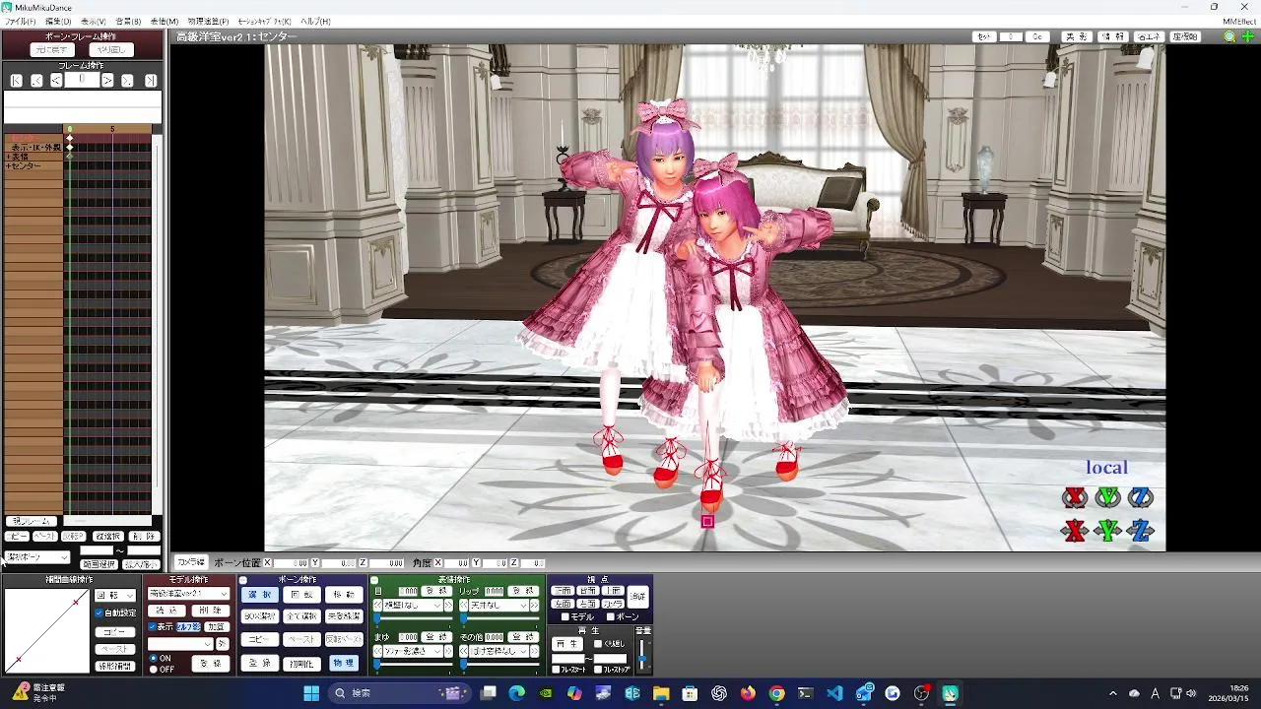Select the OFF radio button
Image resolution: width=1261 pixels, height=709 pixels.
153,669
